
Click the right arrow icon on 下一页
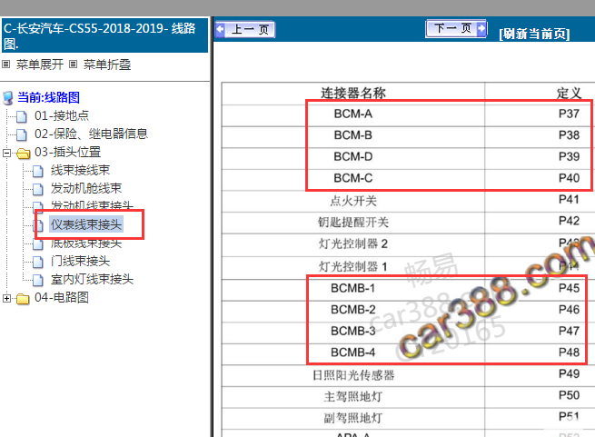point(481,28)
